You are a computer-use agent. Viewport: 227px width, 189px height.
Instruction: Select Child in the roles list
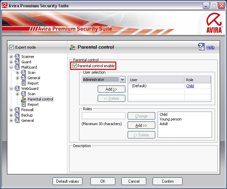point(164,114)
